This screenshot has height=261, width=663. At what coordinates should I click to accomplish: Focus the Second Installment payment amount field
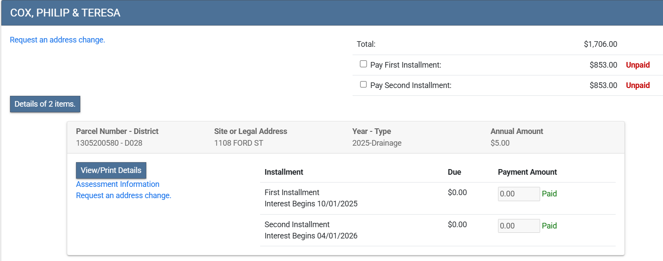(x=518, y=226)
